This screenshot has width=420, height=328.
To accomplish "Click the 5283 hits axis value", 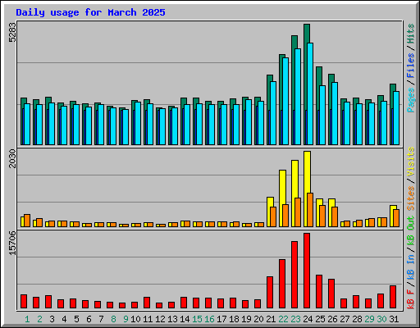I will (12, 33).
